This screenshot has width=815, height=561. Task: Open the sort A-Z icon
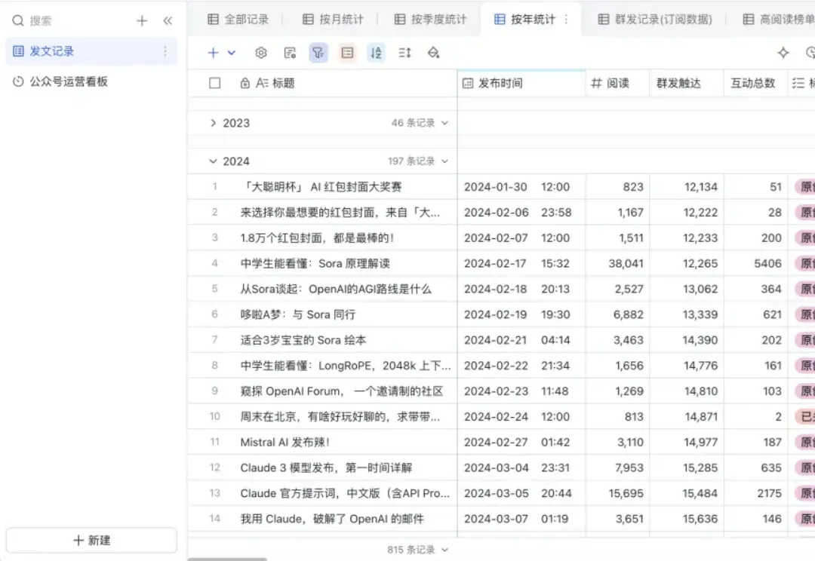(376, 53)
